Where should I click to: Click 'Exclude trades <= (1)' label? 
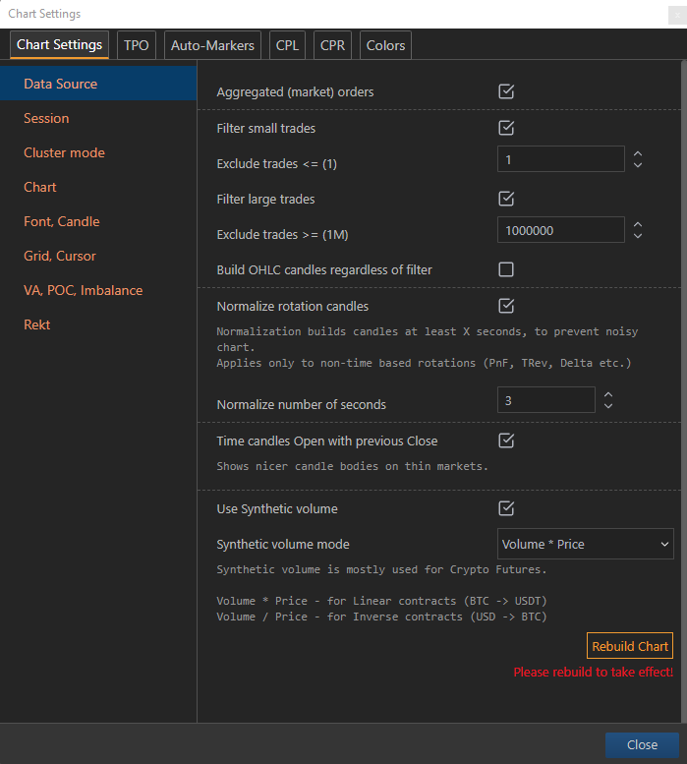(276, 163)
